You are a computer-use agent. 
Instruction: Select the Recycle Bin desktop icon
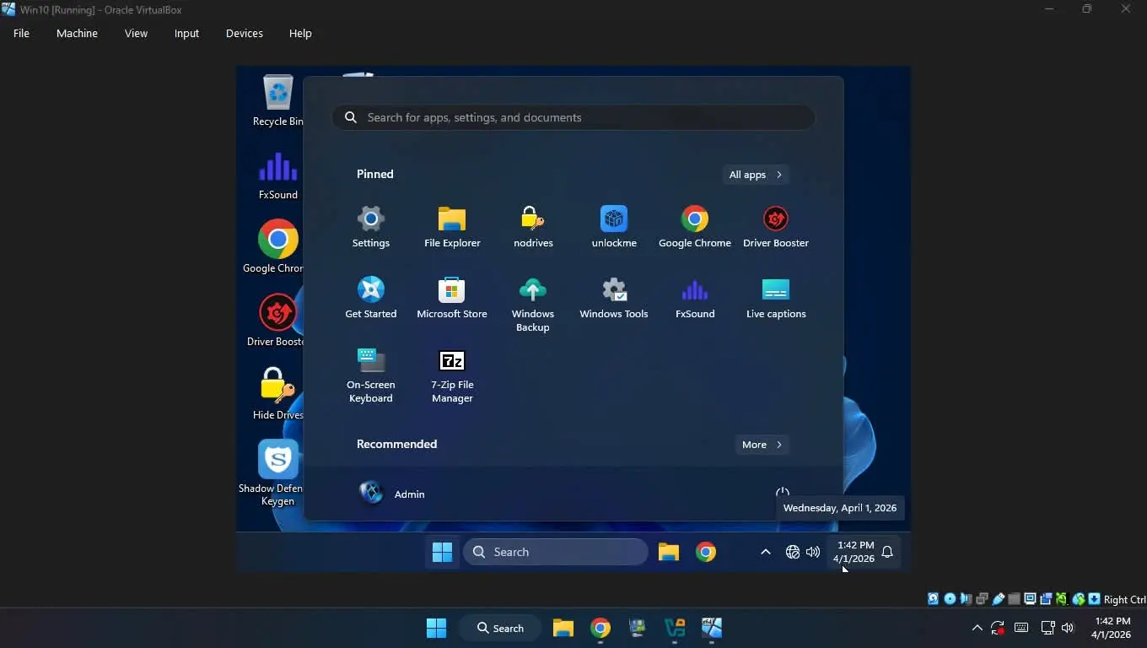[277, 100]
